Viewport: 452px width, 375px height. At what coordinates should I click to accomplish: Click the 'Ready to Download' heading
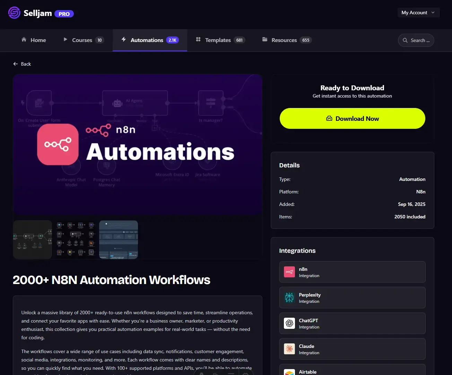352,88
